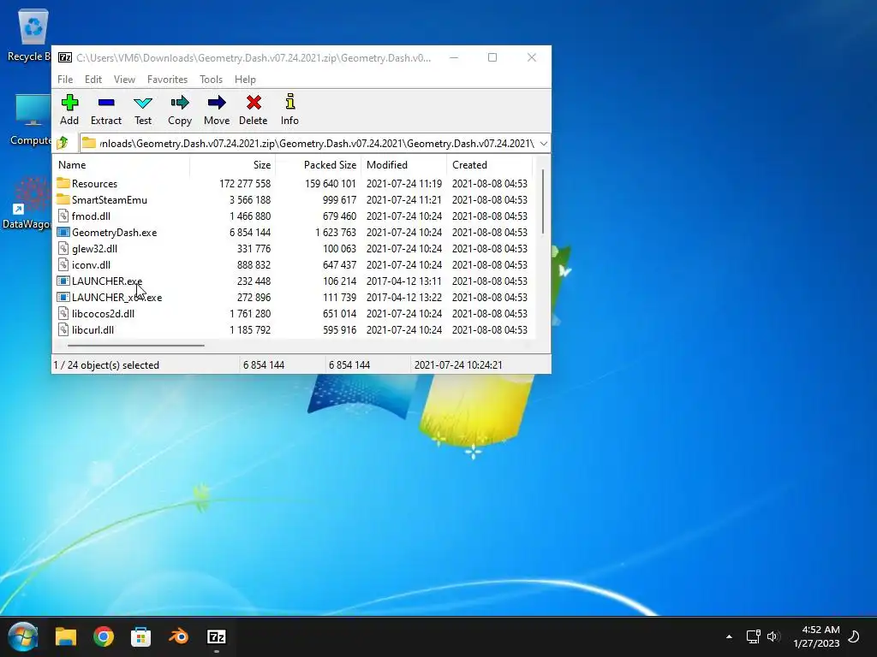Click fmod.dll packed size 679 460
The height and width of the screenshot is (657, 877).
coord(339,216)
